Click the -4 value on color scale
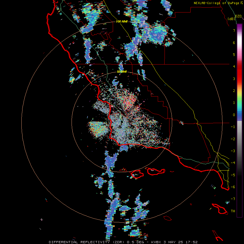This screenshot has height=244, width=244. [233, 163]
